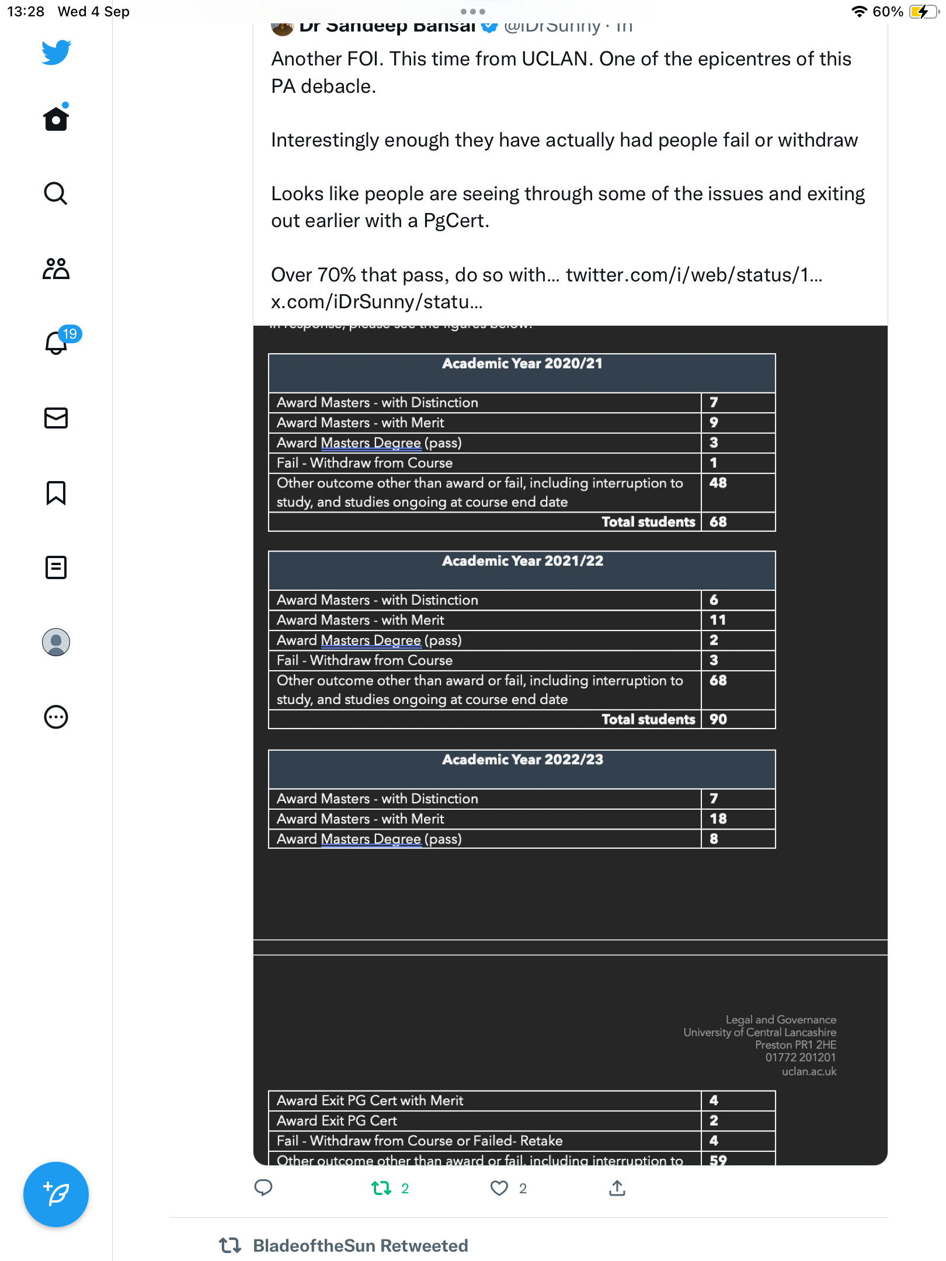Viewport: 946px width, 1261px height.
Task: Open the More circle-dots icon
Action: click(x=56, y=717)
